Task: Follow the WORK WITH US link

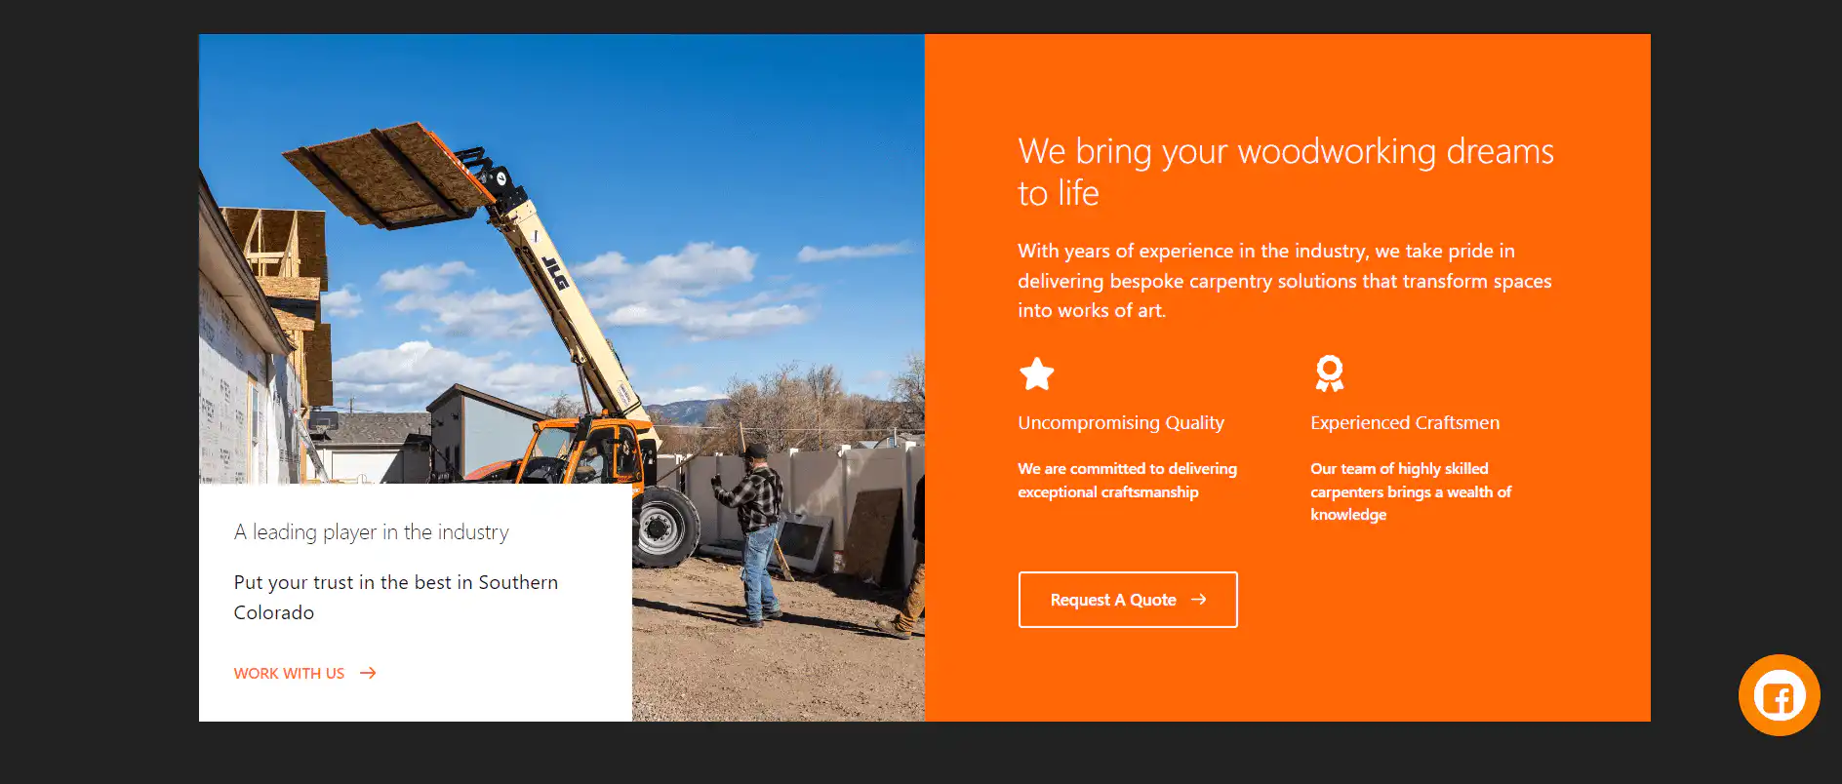Action: click(x=290, y=673)
